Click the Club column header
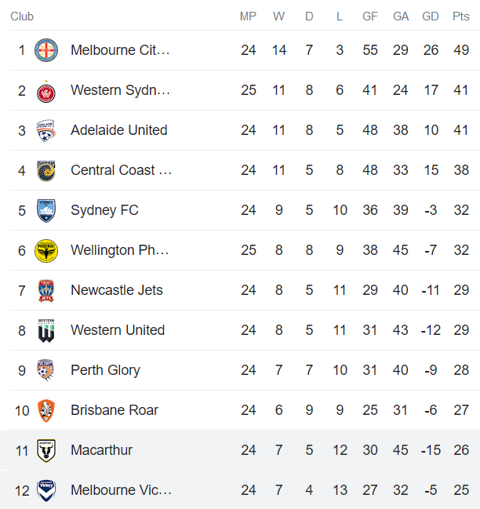The height and width of the screenshot is (509, 480). [22, 16]
